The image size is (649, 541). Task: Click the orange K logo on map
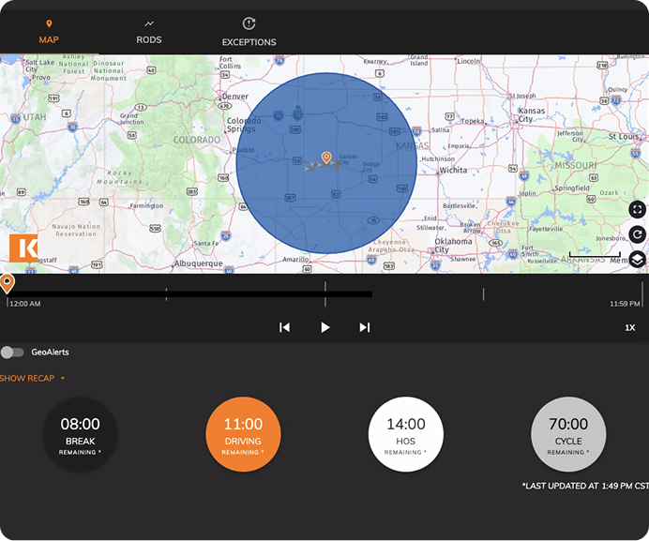click(x=23, y=248)
